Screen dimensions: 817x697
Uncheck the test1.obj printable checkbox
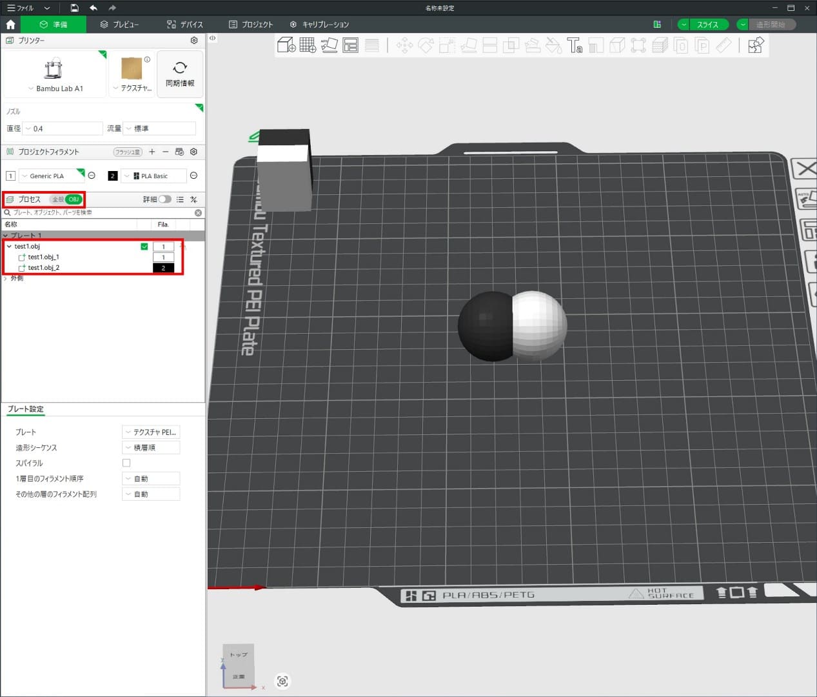click(x=144, y=247)
